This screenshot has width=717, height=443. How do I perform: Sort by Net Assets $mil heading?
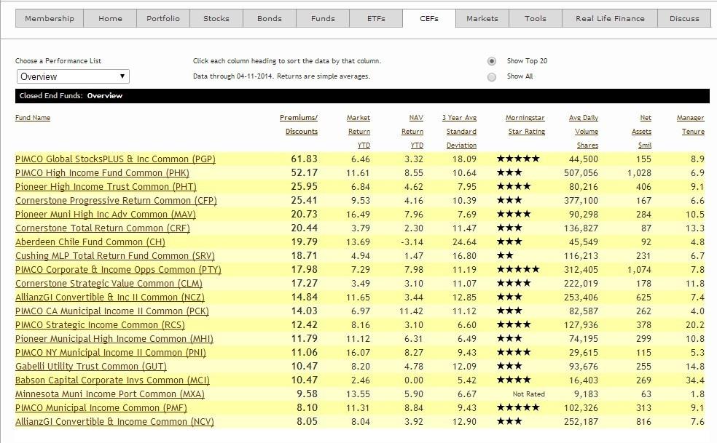click(x=642, y=132)
